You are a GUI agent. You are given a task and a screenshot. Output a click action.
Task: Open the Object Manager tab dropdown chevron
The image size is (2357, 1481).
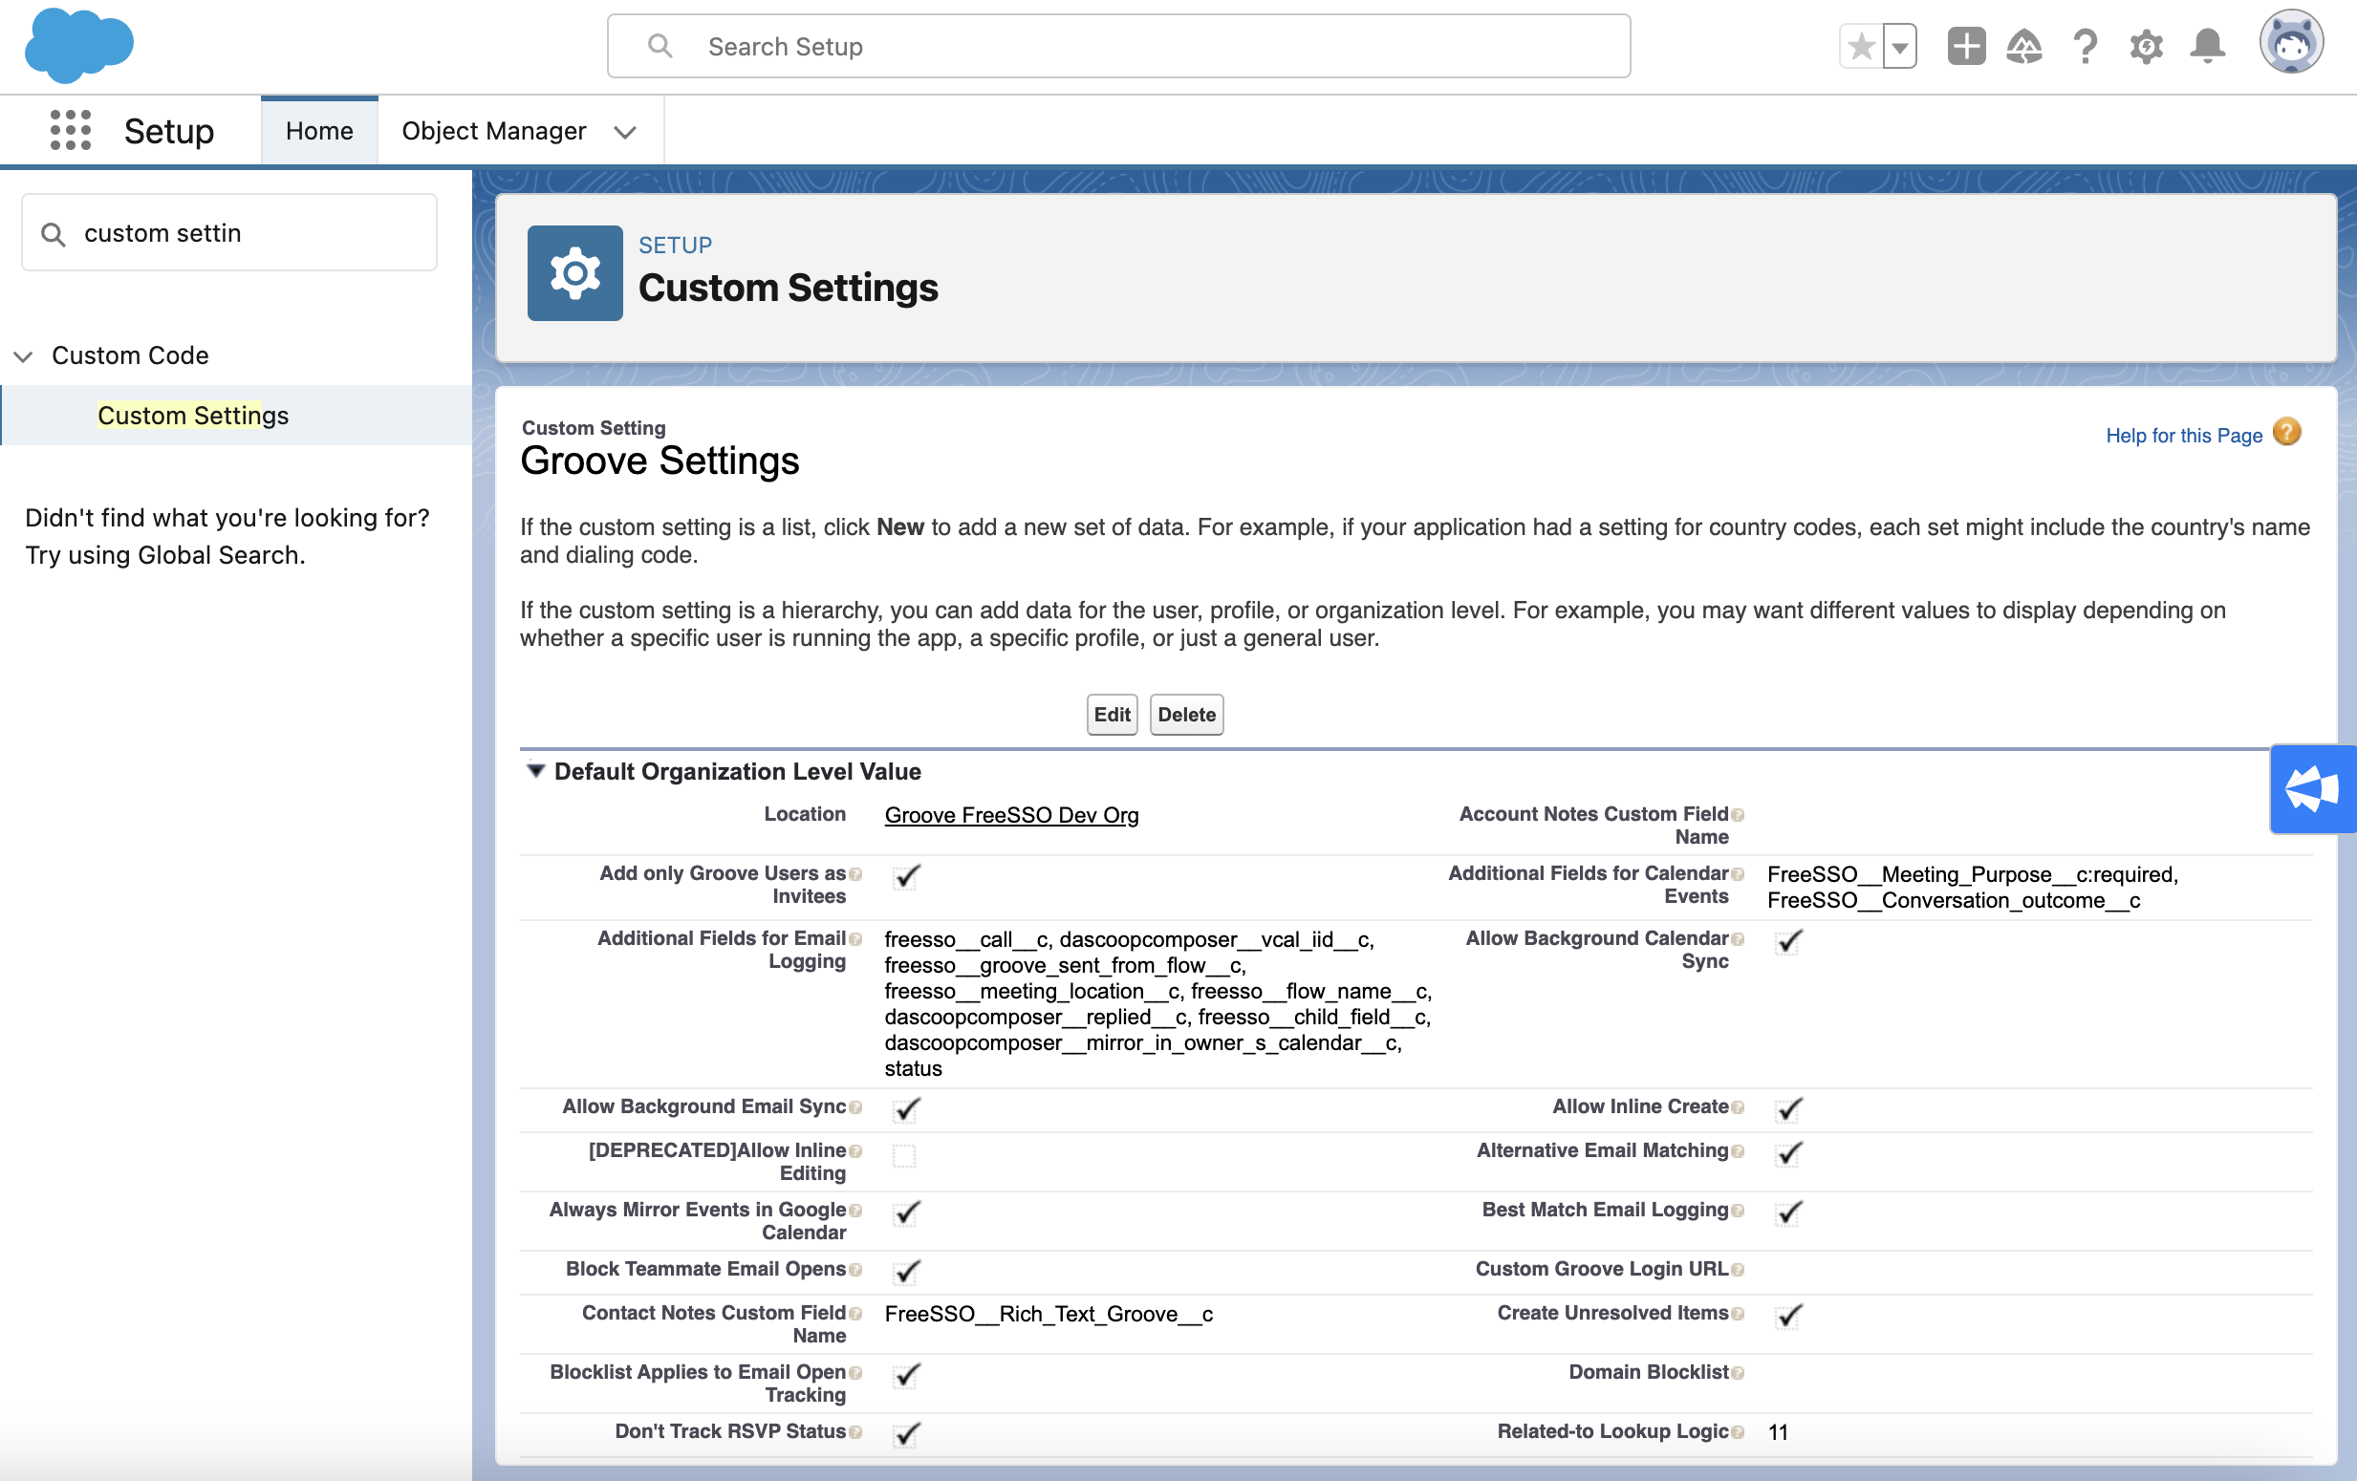pyautogui.click(x=625, y=132)
